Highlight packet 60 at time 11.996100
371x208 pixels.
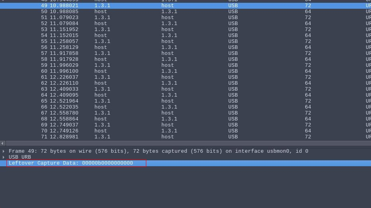click(x=159, y=71)
